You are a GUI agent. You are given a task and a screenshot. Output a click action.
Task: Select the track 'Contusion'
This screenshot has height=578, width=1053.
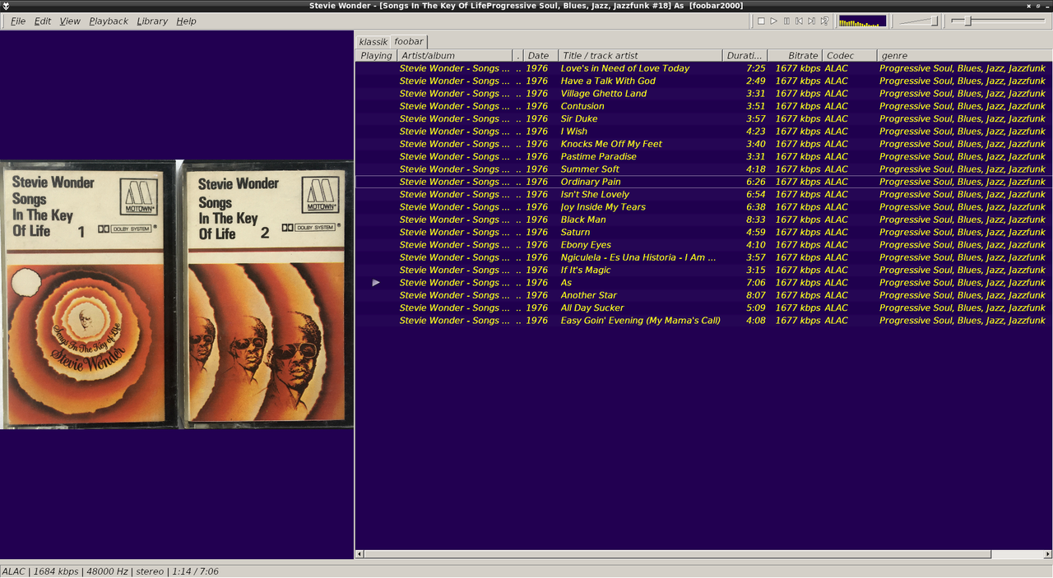582,106
